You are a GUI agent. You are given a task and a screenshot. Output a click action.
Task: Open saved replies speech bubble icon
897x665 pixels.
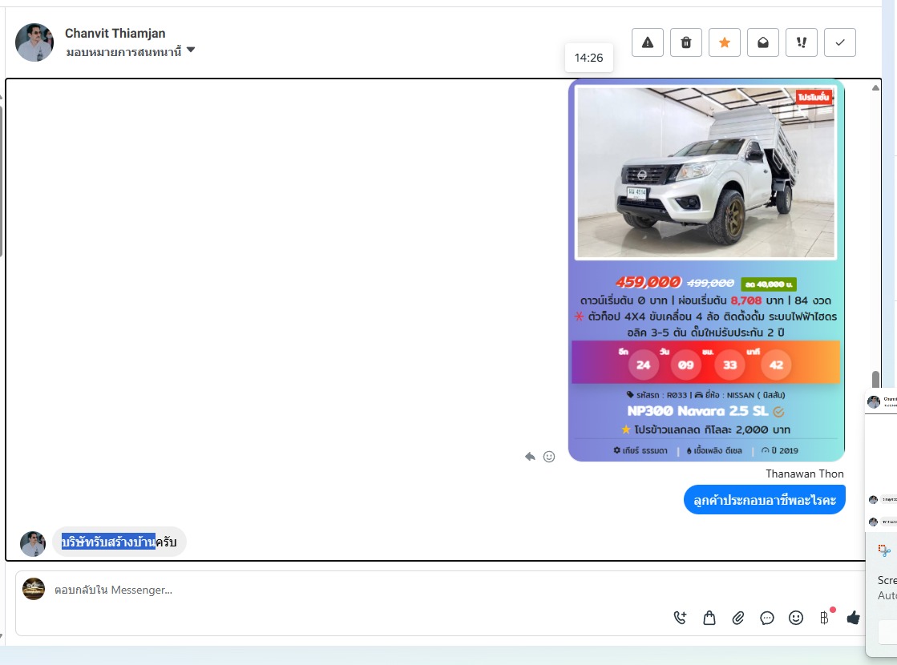[767, 618]
